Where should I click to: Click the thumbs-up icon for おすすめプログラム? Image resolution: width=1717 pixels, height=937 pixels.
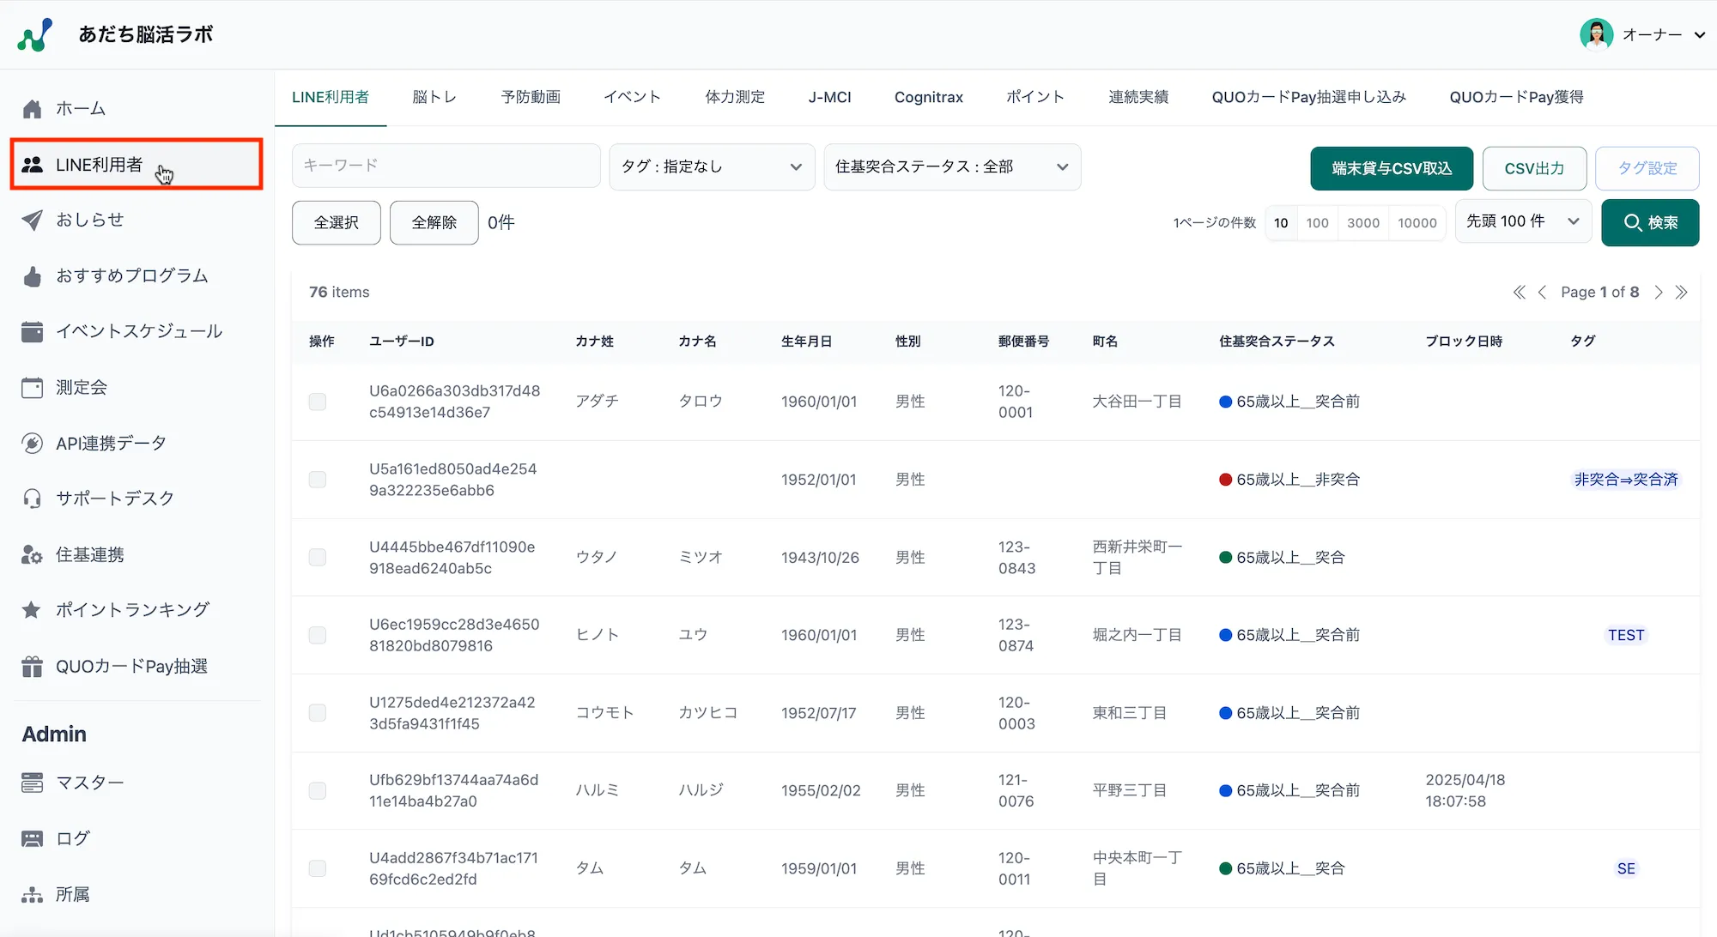[32, 276]
